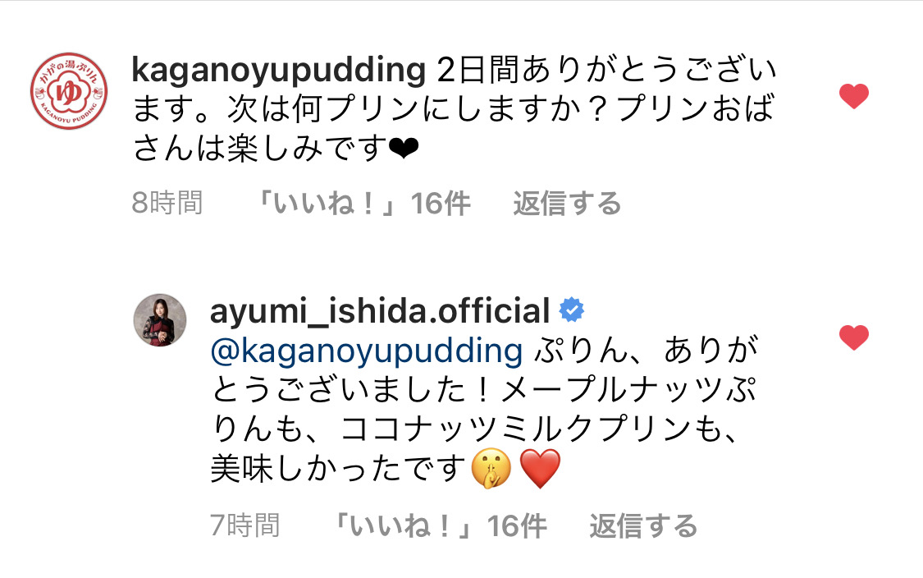Click the blue verified badge
This screenshot has height=578, width=923.
click(x=572, y=310)
